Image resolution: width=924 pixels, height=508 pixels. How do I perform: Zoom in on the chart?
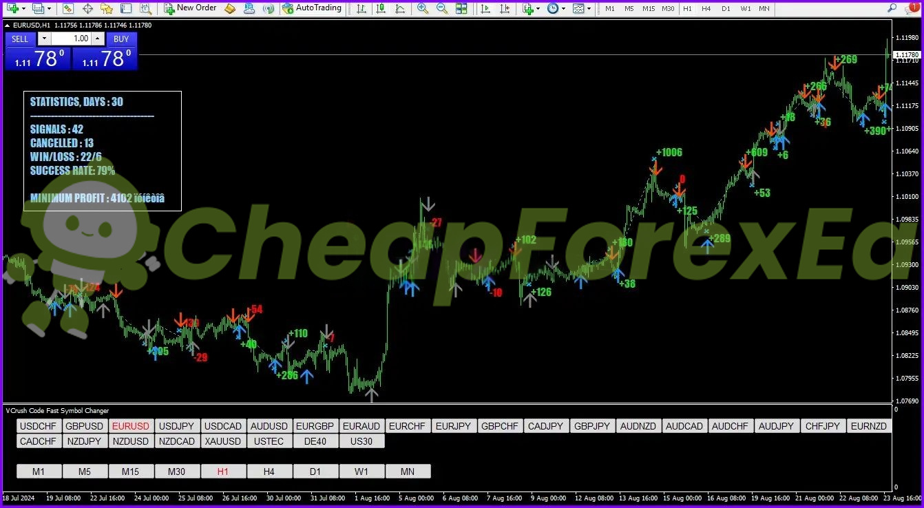(x=423, y=8)
